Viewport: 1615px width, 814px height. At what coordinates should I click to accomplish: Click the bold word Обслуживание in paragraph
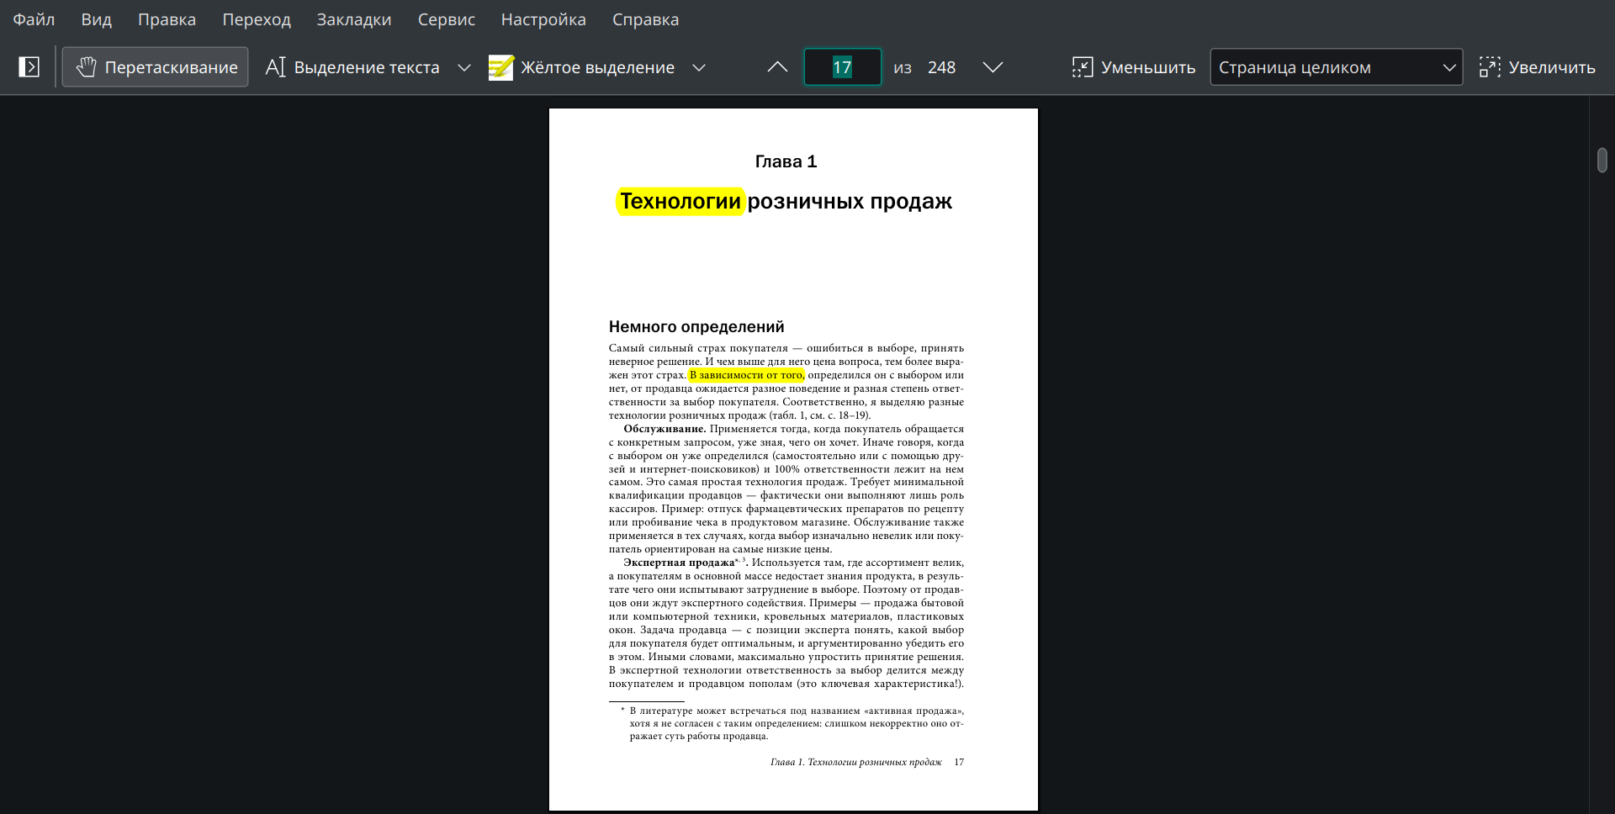point(665,429)
